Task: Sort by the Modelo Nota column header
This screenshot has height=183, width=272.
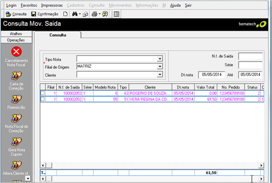Action: (x=105, y=87)
